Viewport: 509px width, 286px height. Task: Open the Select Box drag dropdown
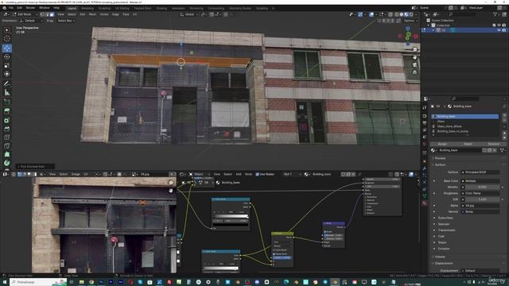[x=66, y=21]
